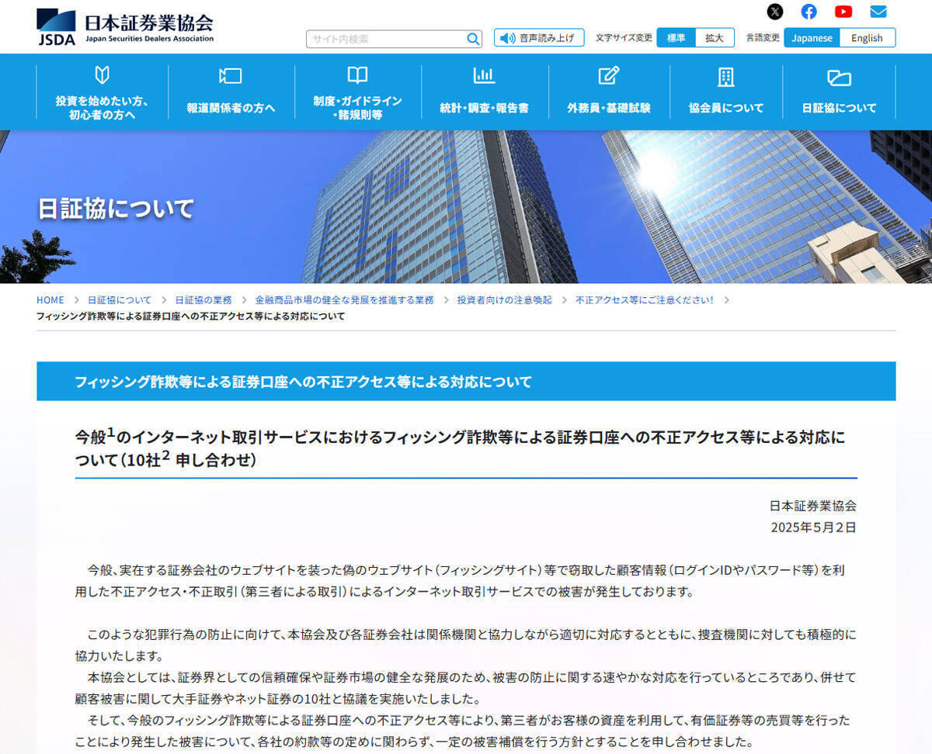Image resolution: width=932 pixels, height=754 pixels.
Task: Open 統計・調査・報告書 menu
Action: click(484, 93)
